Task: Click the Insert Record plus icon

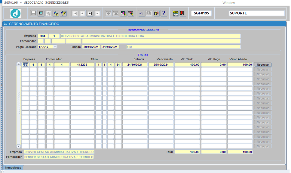Action: point(109,13)
